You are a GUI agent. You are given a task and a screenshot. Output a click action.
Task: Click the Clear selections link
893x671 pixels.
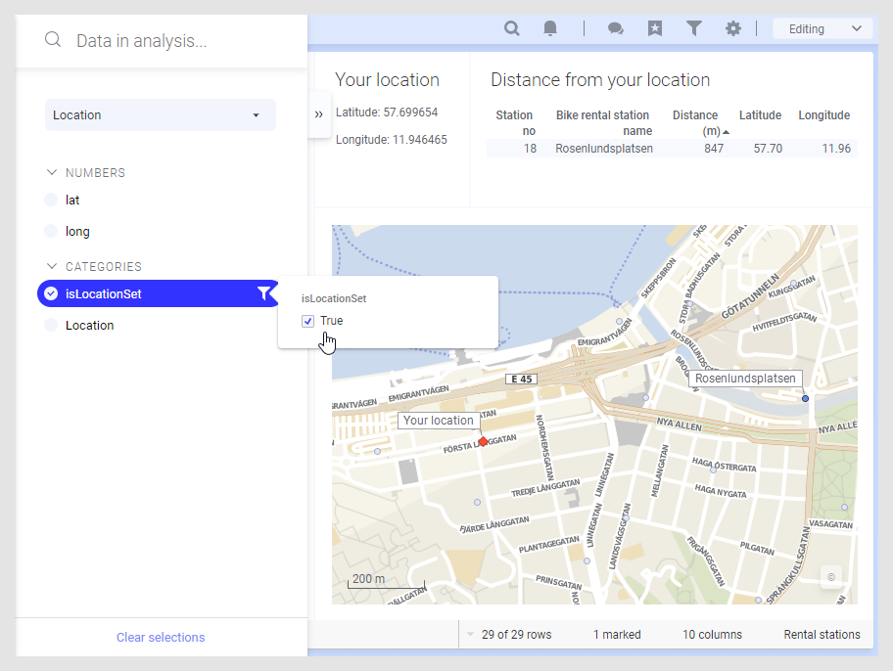(x=160, y=637)
